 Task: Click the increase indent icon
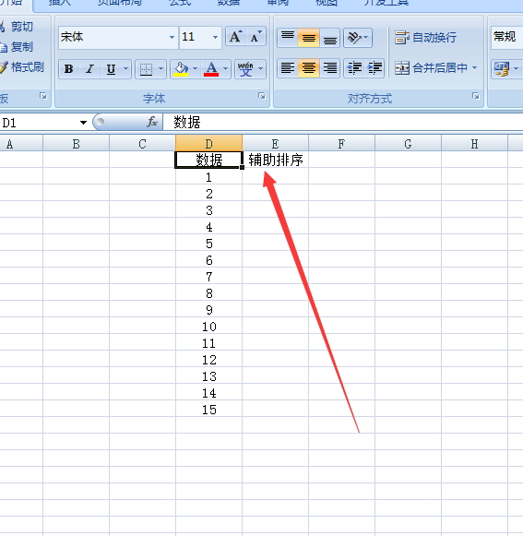tap(374, 68)
